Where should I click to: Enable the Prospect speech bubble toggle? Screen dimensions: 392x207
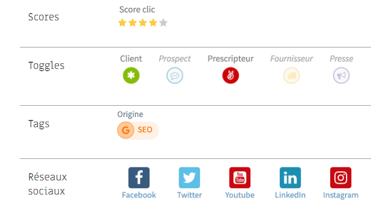tap(174, 75)
